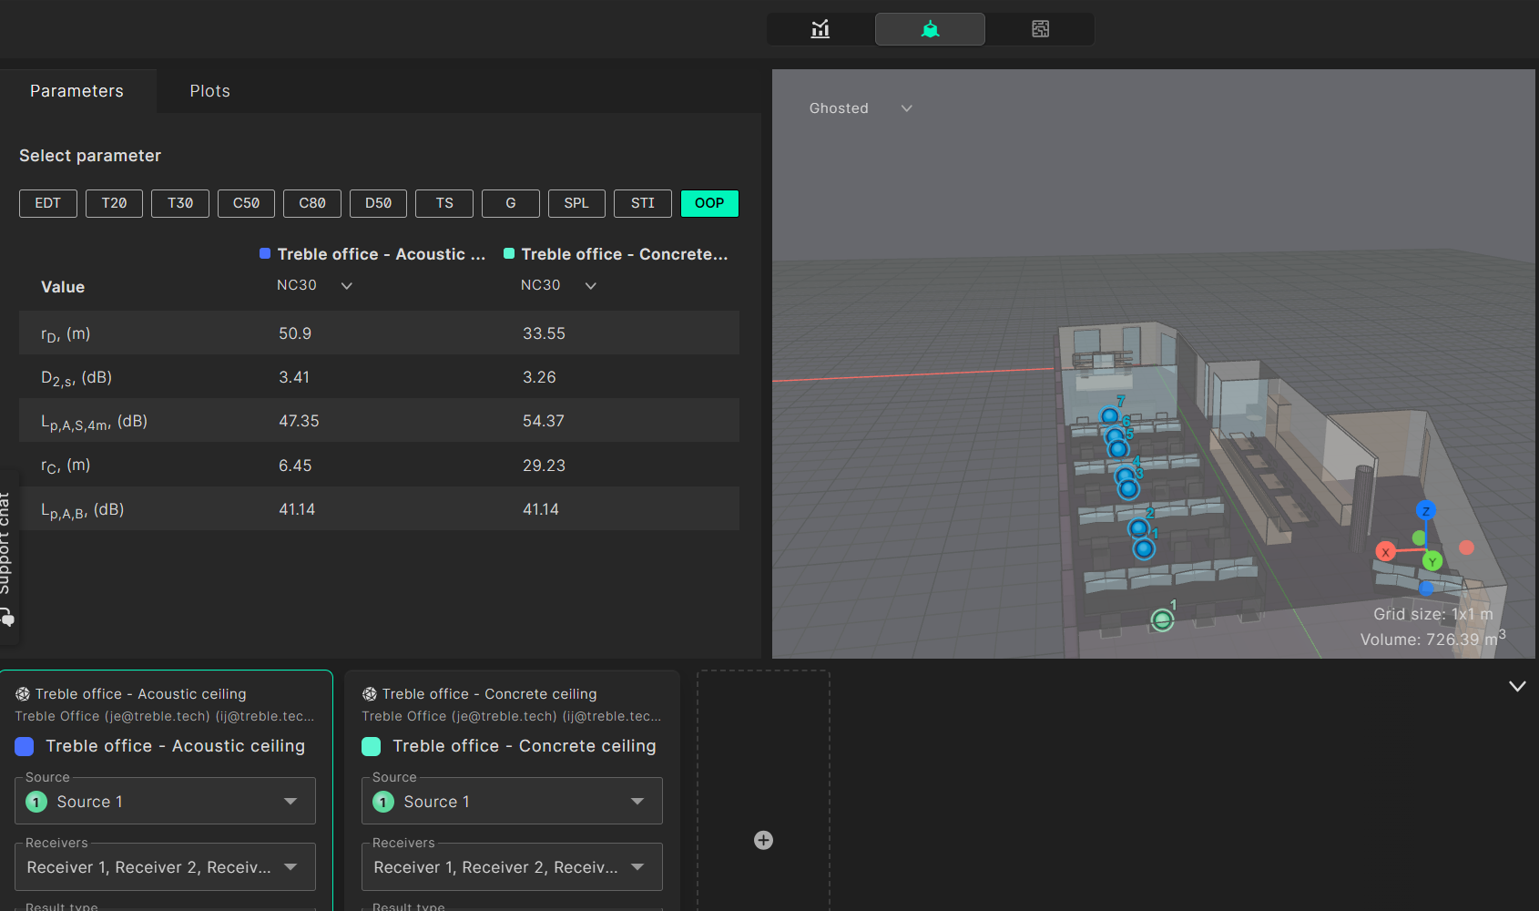Open Receivers dropdown in Concrete ceiling card
This screenshot has height=911, width=1539.
[512, 867]
